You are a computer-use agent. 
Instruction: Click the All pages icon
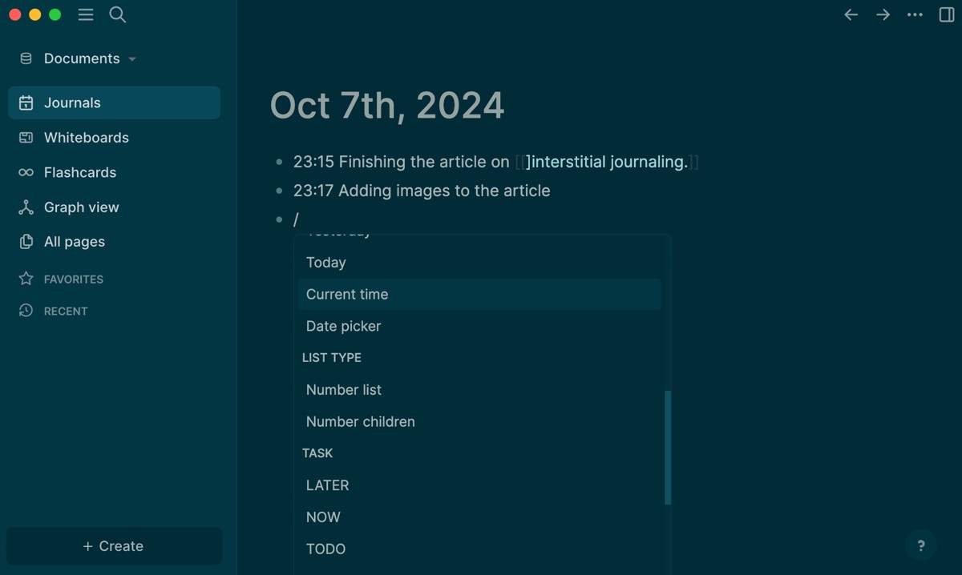pyautogui.click(x=26, y=242)
